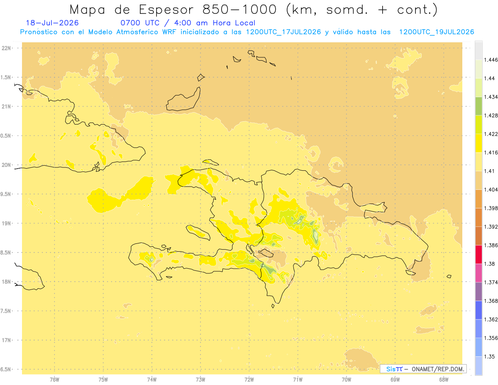The width and height of the screenshot is (498, 385).
Task: Click the longitude label '73W'
Action: point(200,380)
